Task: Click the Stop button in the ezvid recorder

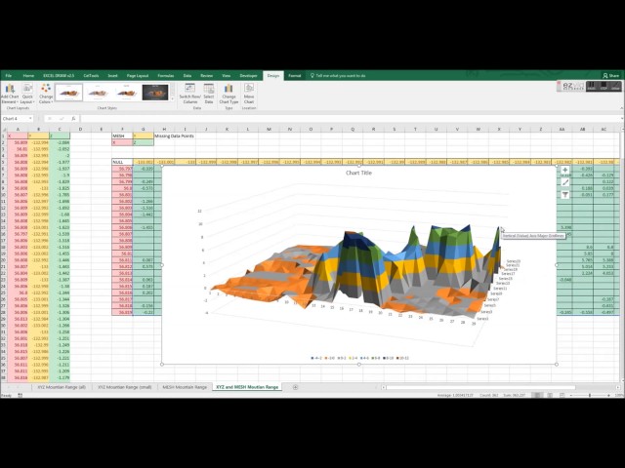Action: click(604, 86)
